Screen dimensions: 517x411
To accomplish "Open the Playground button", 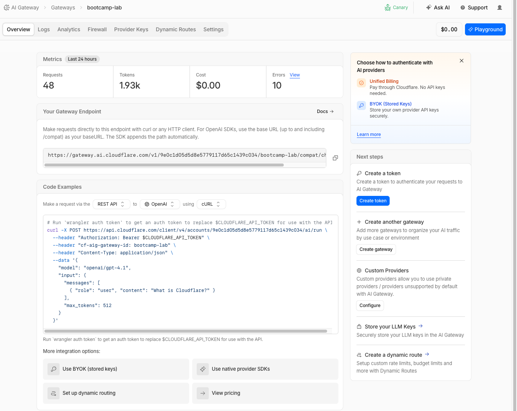I will tap(485, 29).
